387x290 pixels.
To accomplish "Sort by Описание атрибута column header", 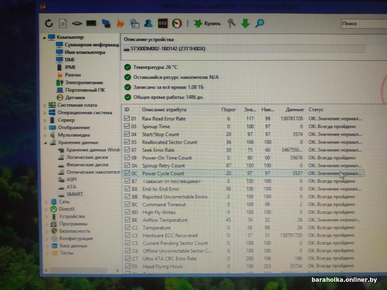I will [164, 110].
